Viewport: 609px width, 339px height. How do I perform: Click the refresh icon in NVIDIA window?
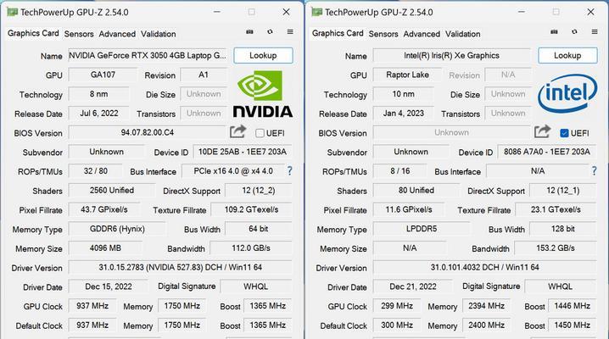(x=270, y=32)
